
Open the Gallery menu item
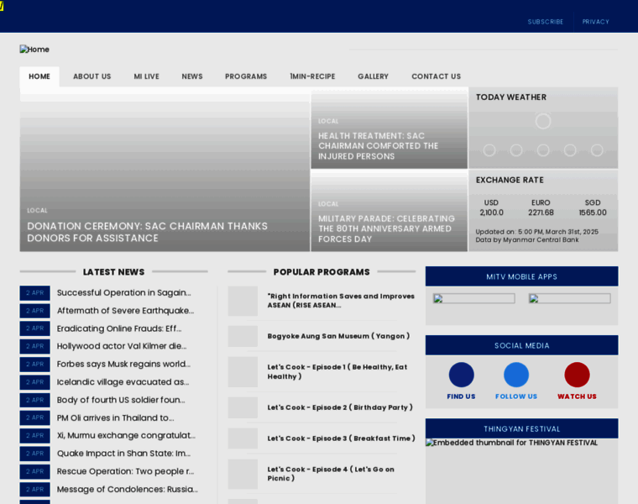[373, 76]
